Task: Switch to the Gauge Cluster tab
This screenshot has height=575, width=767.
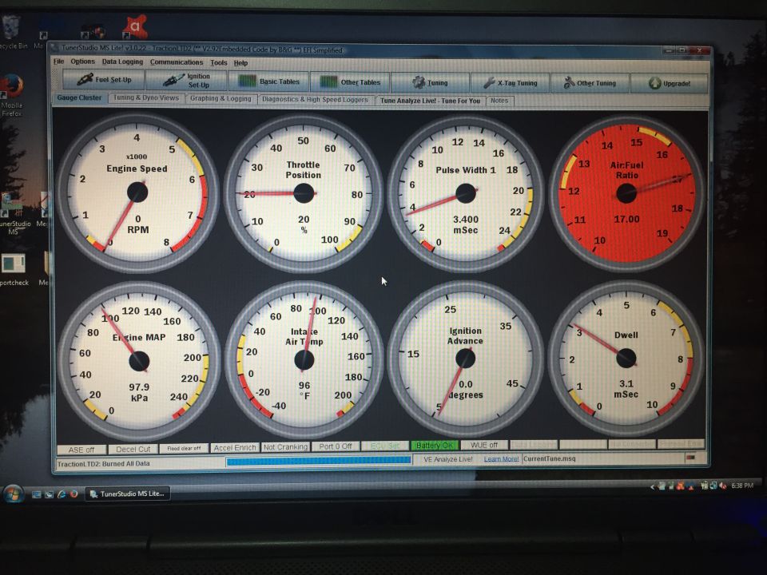Action: (79, 97)
